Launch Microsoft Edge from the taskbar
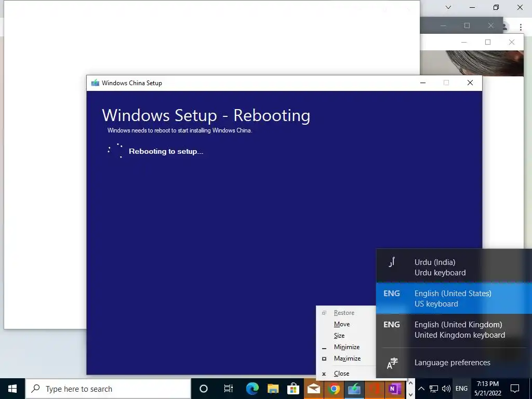 (x=252, y=389)
